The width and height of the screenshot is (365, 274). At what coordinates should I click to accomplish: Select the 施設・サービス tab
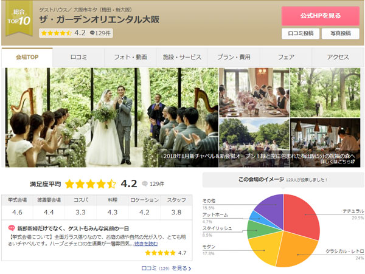[x=182, y=57]
